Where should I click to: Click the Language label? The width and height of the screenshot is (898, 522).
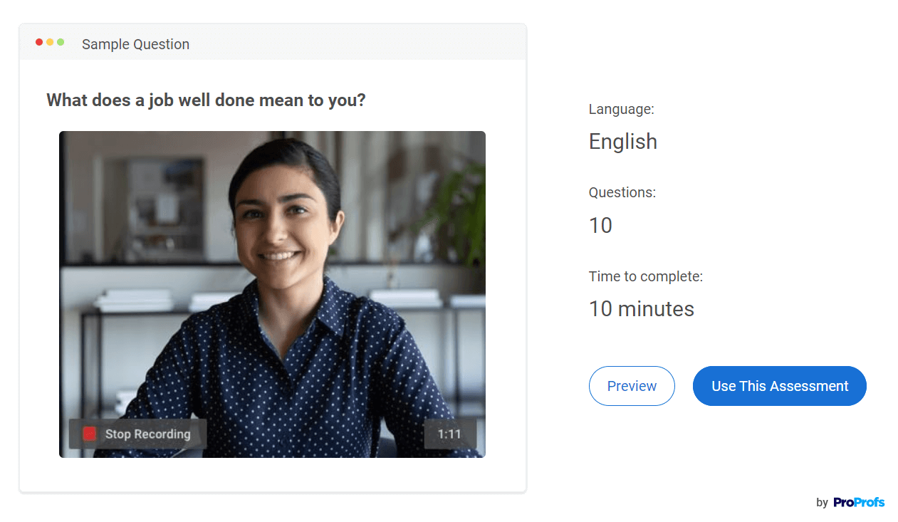coord(621,109)
